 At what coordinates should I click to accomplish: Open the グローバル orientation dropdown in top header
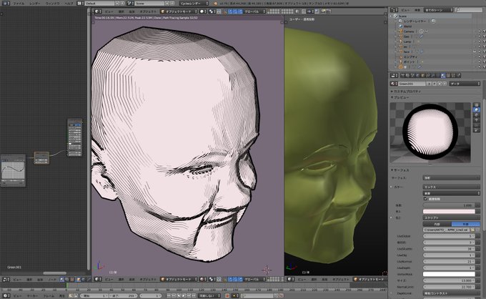[x=254, y=11]
